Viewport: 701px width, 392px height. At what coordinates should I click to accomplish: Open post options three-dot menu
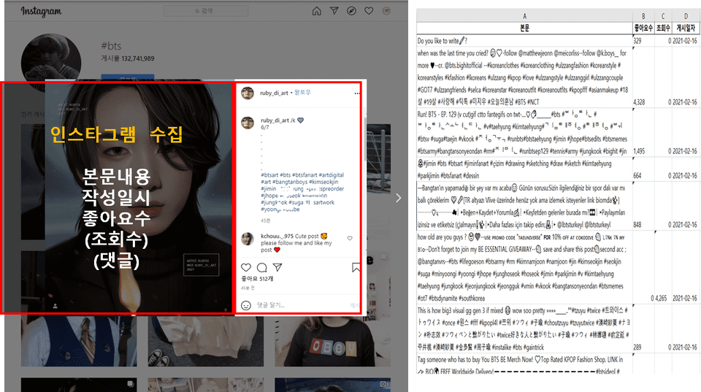[x=357, y=93]
